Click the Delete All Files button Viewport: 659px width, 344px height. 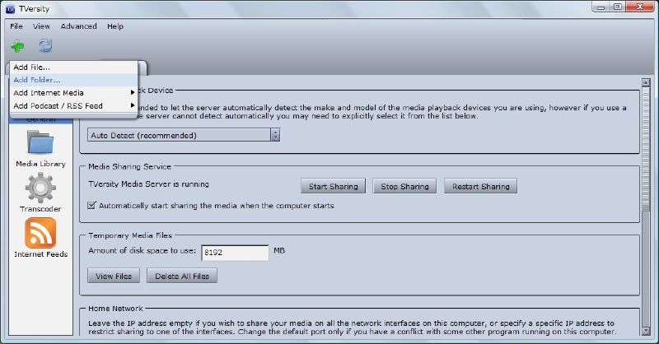pos(182,276)
